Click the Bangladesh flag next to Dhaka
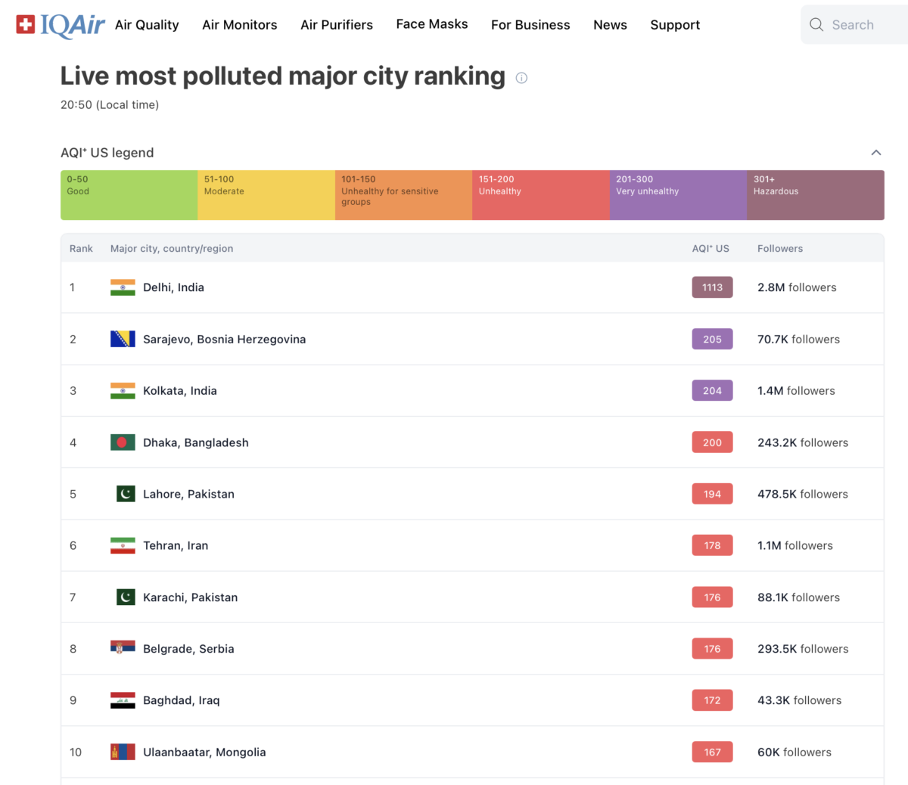This screenshot has width=908, height=785. (123, 442)
